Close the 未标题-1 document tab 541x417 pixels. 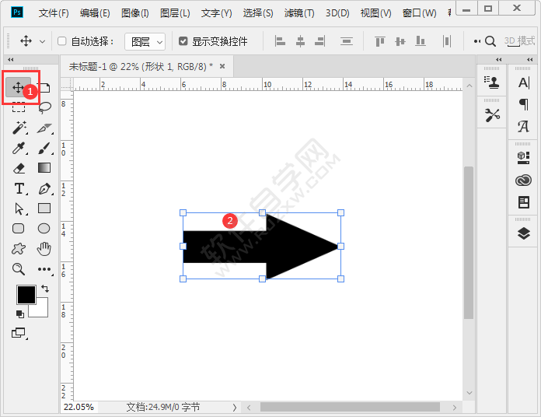tap(222, 66)
